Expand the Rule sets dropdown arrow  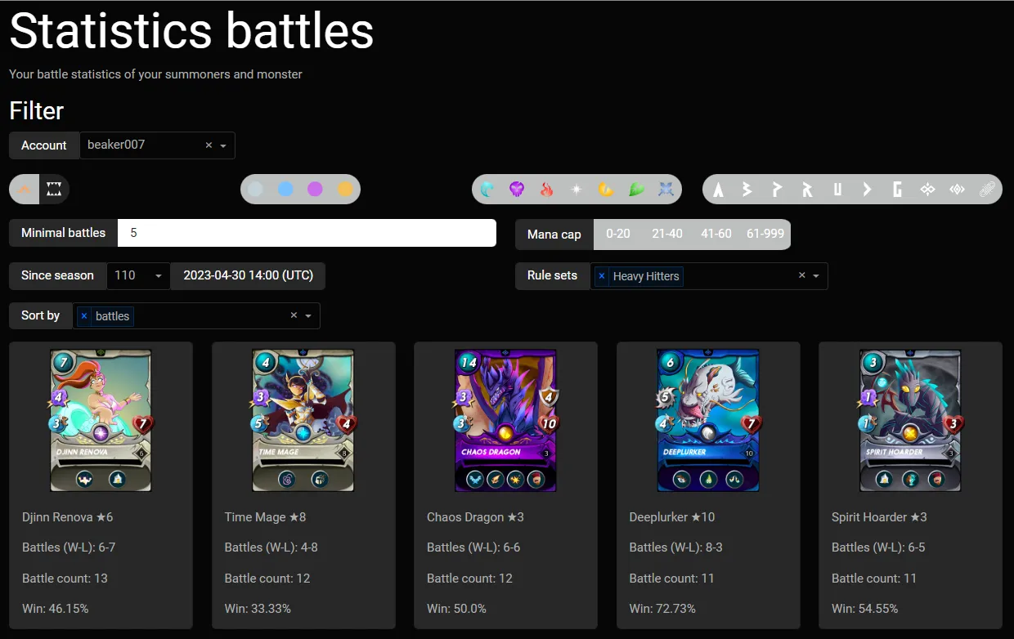point(816,276)
